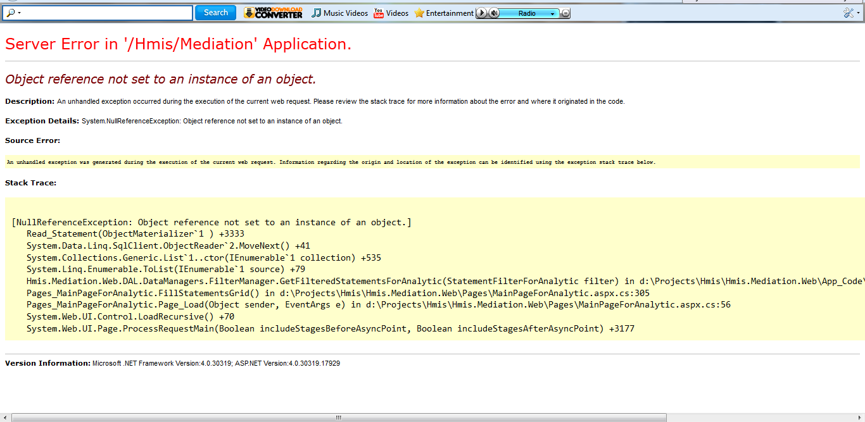Click the Entertainment star icon
865x422 pixels.
tap(419, 13)
